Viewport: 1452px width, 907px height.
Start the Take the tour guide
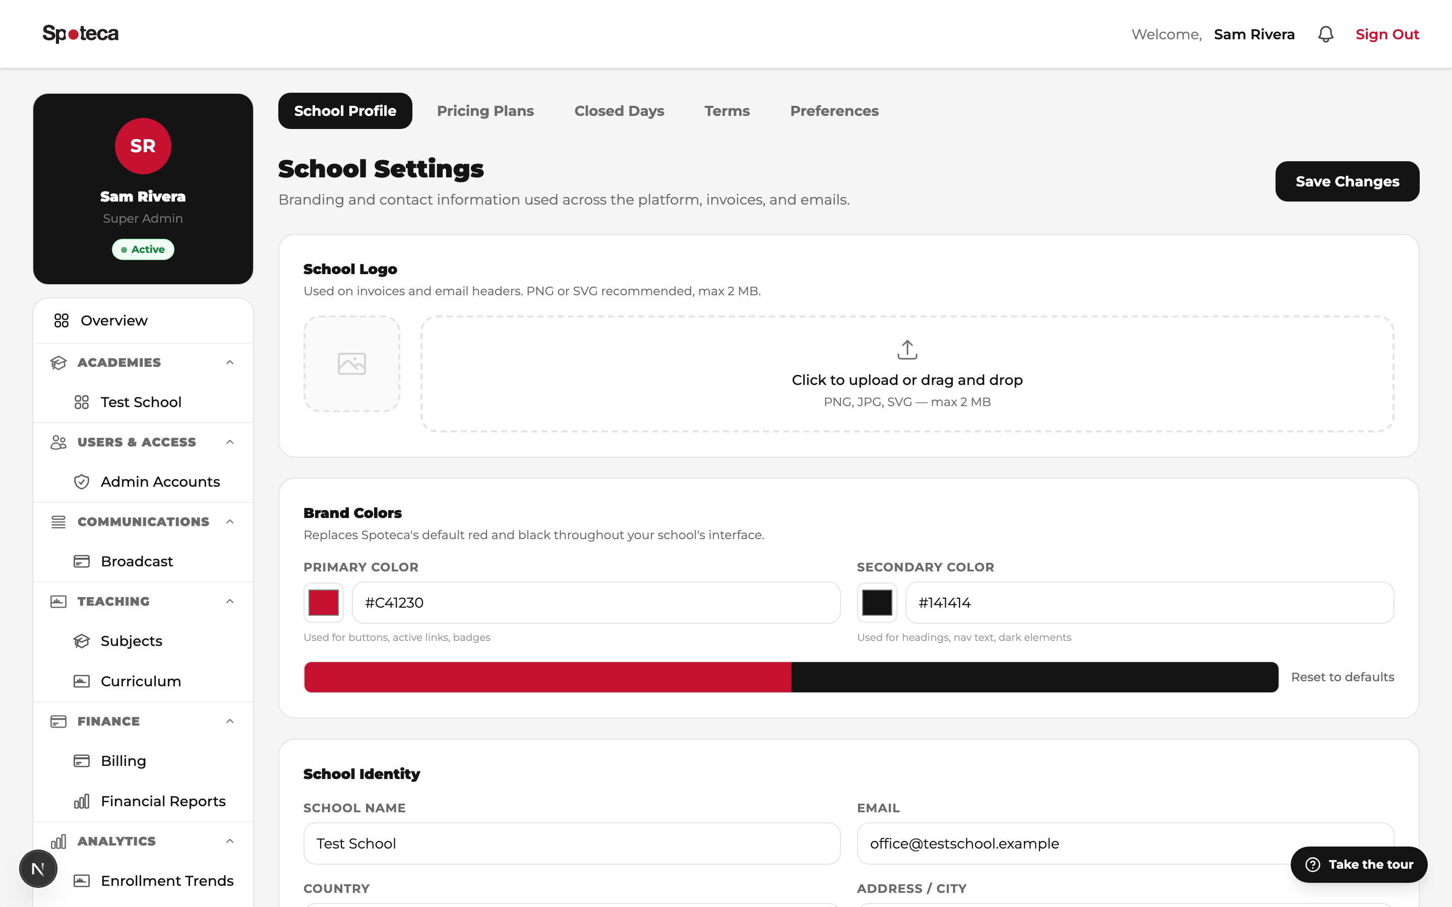pos(1359,864)
